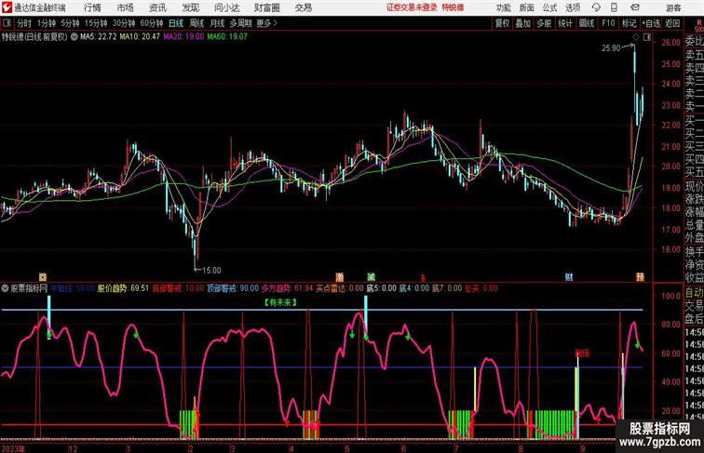This screenshot has height=453, width=704.
Task: Open the 财富圈 menu
Action: tap(266, 7)
